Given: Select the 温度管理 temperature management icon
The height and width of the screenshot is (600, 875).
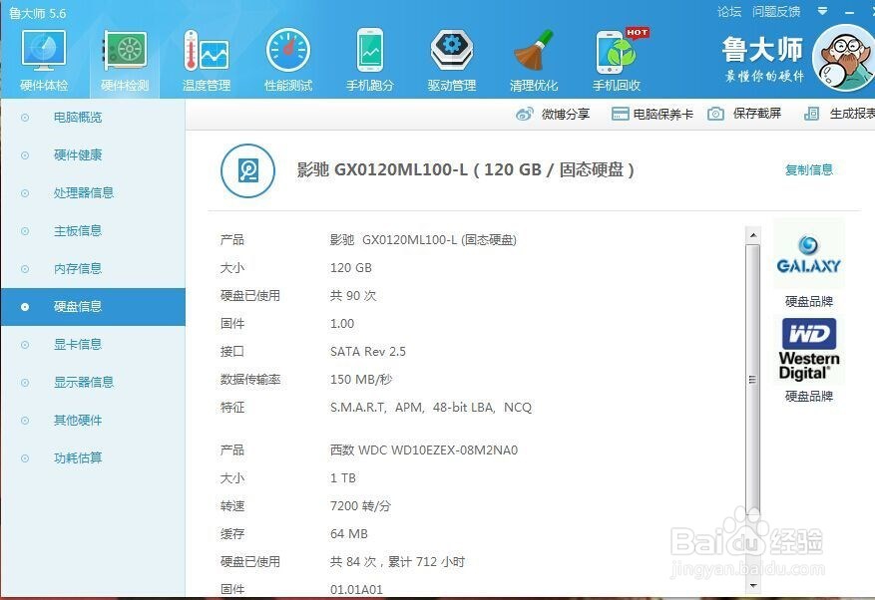Looking at the screenshot, I should point(206,57).
